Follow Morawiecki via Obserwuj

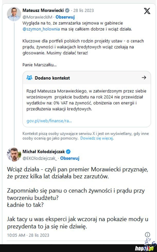point(65,17)
